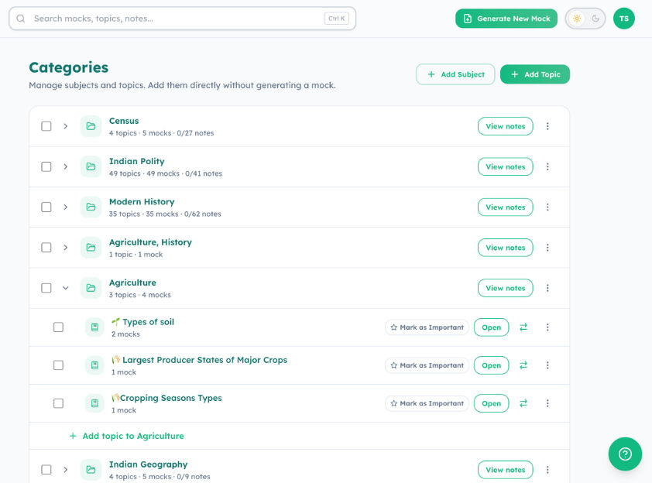This screenshot has height=483, width=652.
Task: Select the Census checkbox
Action: 46,126
